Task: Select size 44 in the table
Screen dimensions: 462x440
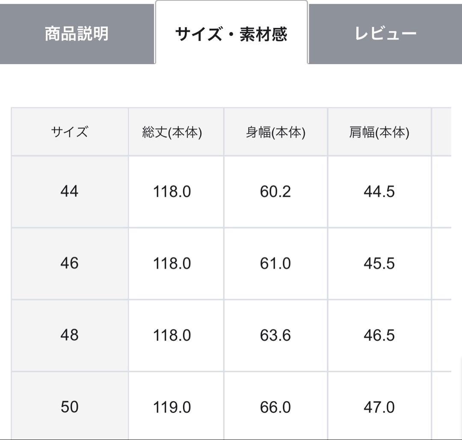Action: coord(70,191)
